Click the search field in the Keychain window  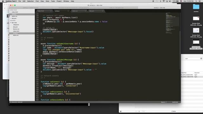(x=192, y=59)
